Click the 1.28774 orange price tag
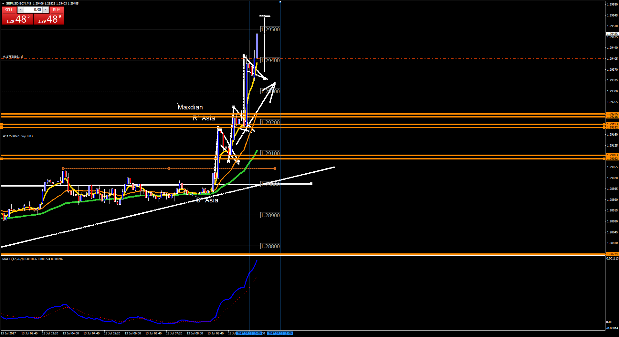The width and height of the screenshot is (619, 337). click(612, 254)
